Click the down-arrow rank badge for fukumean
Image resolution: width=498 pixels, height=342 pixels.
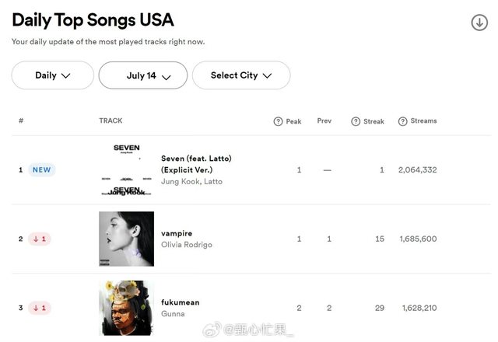coord(39,308)
